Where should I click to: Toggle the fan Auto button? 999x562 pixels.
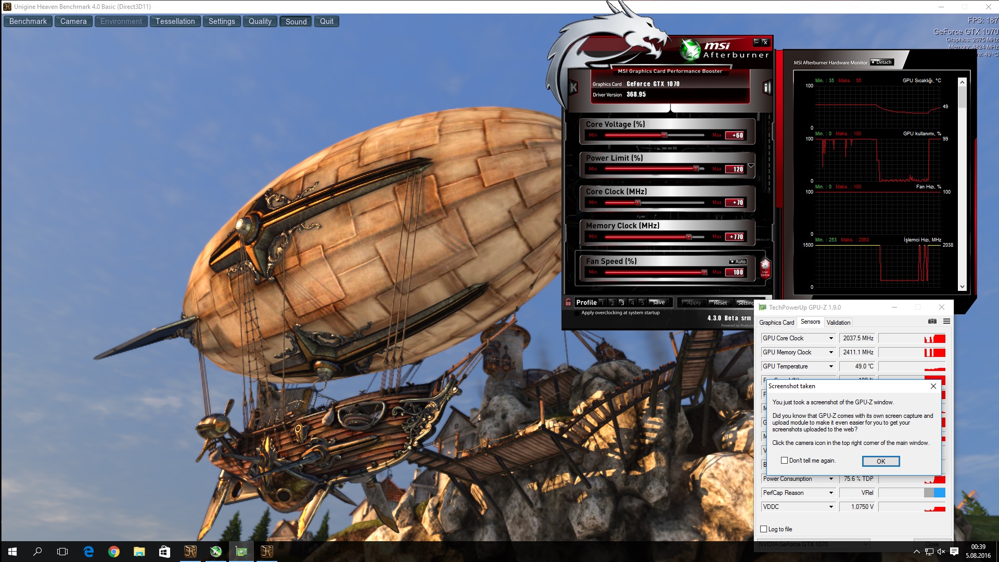738,261
